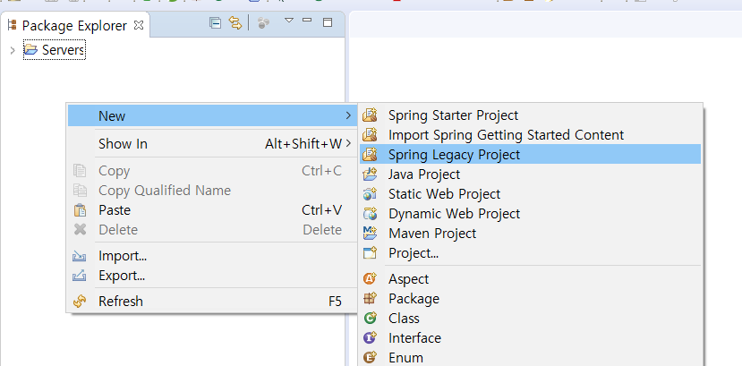Create a new Java Project
The width and height of the screenshot is (742, 366).
pyautogui.click(x=530, y=174)
